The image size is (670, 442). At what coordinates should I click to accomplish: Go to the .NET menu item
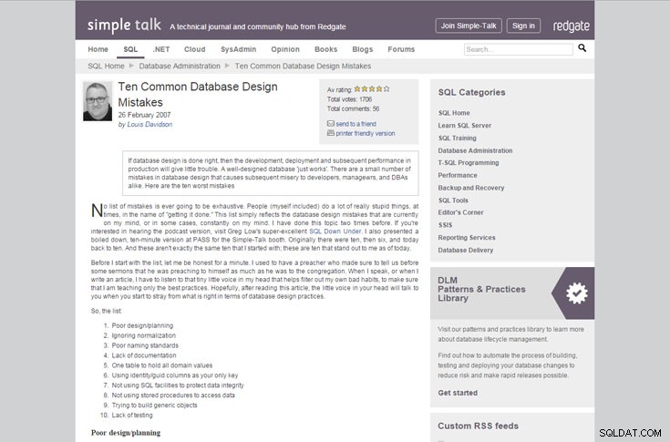point(161,49)
